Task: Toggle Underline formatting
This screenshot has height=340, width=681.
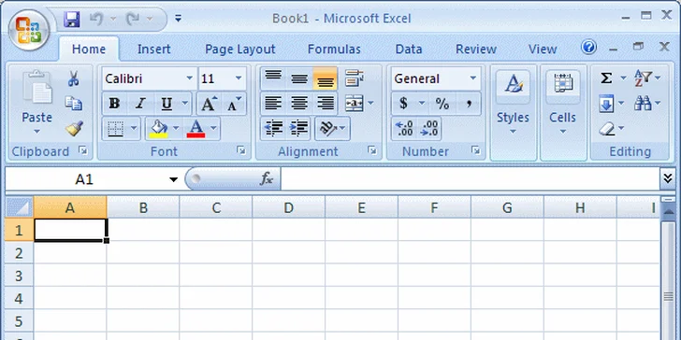Action: point(167,104)
